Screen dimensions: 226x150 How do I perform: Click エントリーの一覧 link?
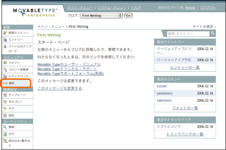click(185, 68)
